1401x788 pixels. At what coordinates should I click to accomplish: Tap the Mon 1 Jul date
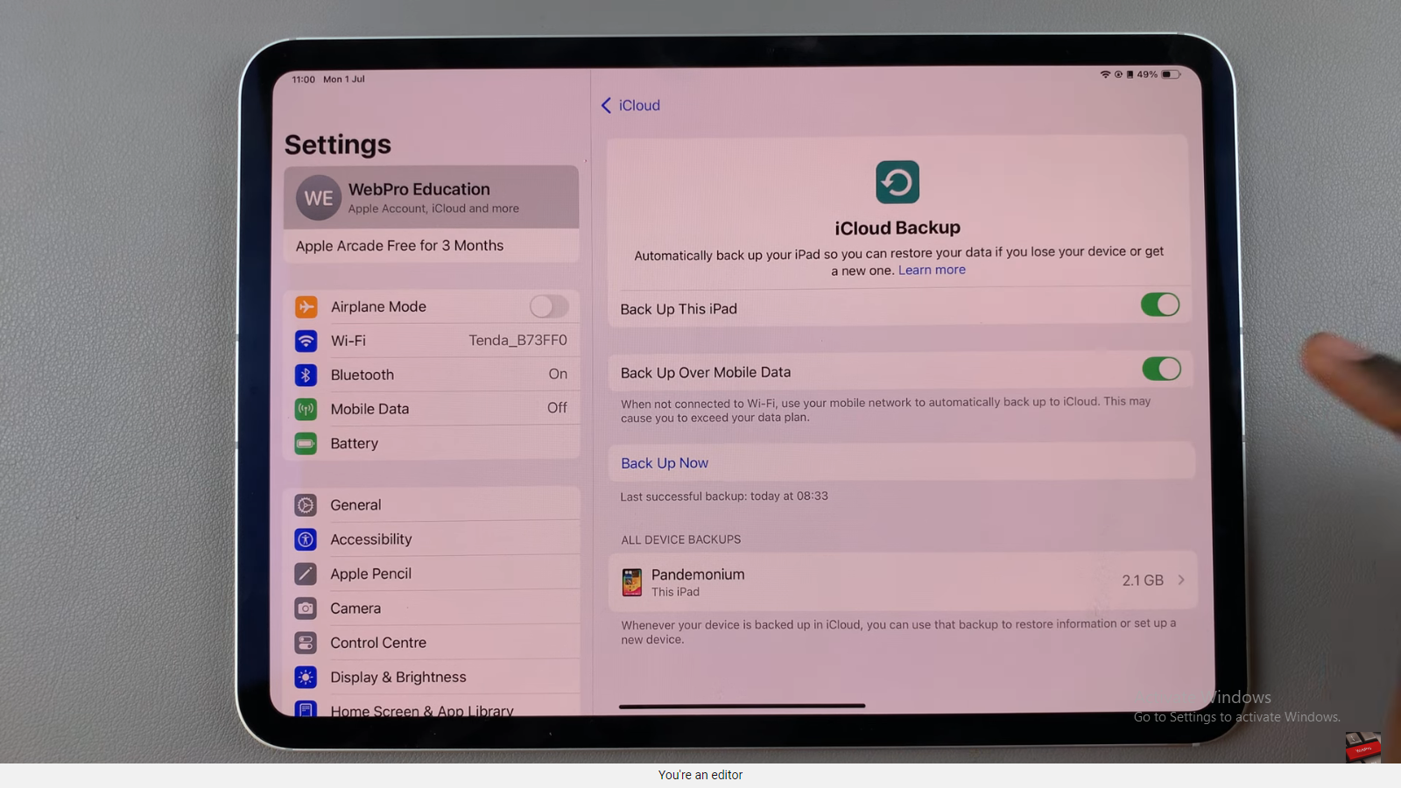tap(344, 79)
